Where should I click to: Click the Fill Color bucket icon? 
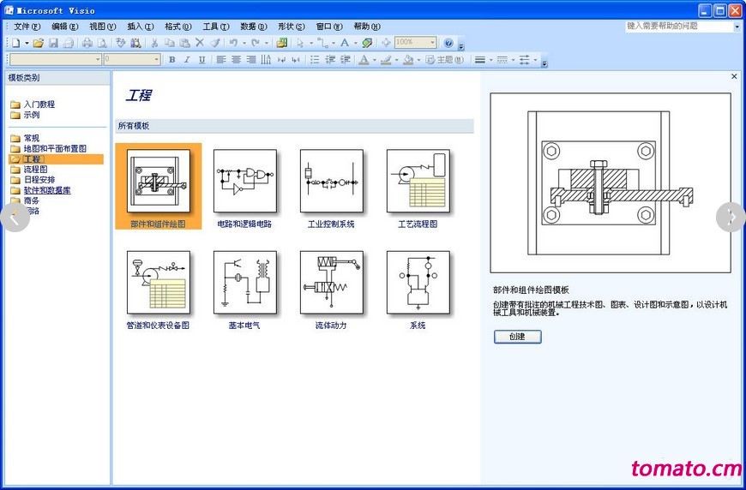(408, 59)
